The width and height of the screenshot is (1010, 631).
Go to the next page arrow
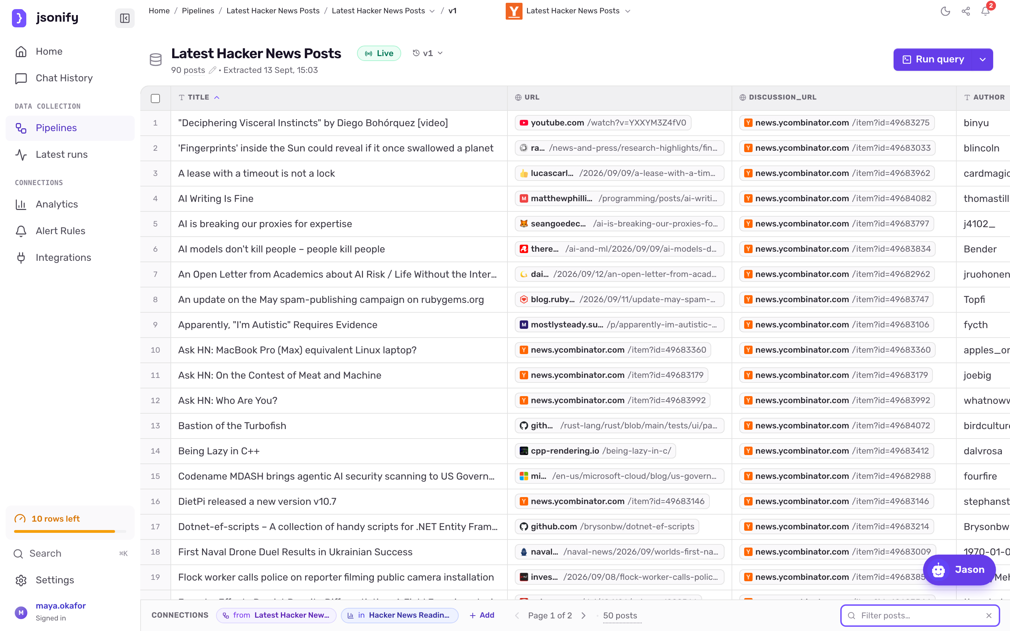(584, 616)
